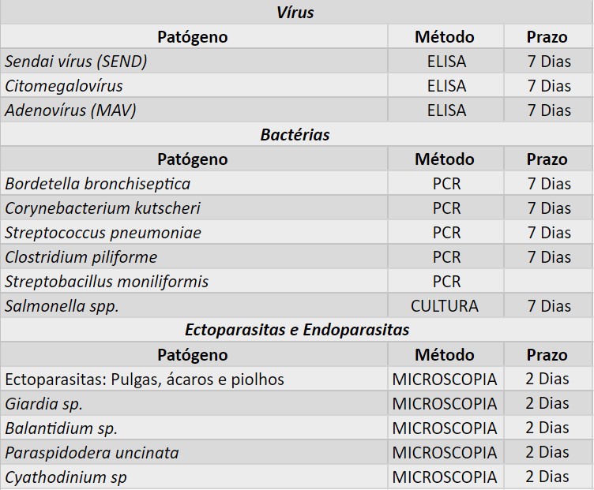Select the Balantidium sp. entry
Viewport: 594px width, 490px height.
pos(61,428)
